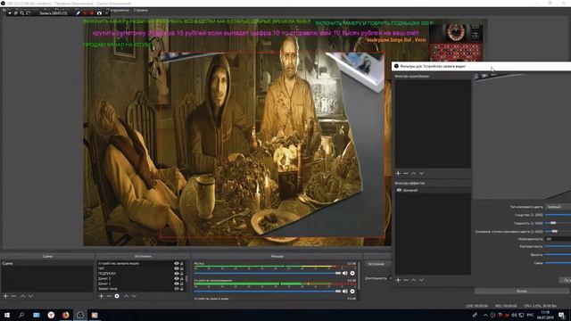Add a new scene with the plus icon
The width and height of the screenshot is (571, 321).
(5, 296)
